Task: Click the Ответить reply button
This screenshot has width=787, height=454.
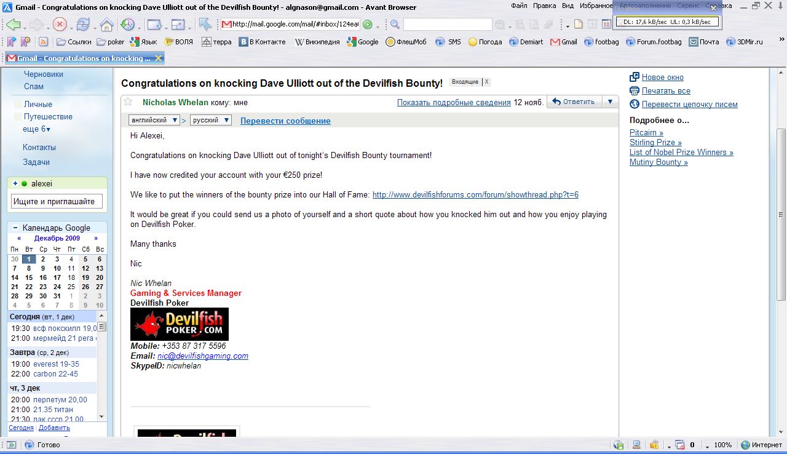Action: pyautogui.click(x=573, y=102)
